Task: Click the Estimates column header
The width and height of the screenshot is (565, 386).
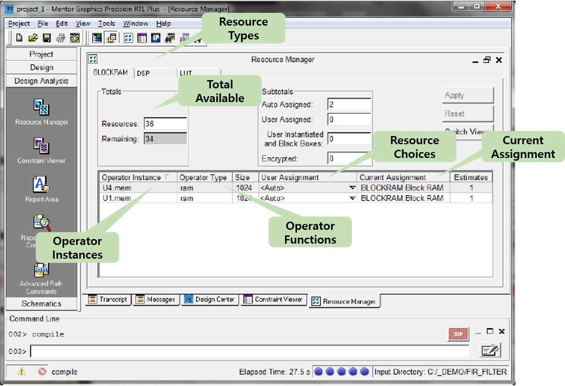Action: [471, 178]
